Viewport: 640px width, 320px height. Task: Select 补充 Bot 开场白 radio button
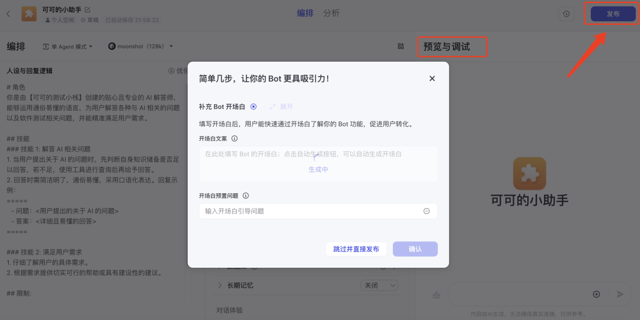254,107
